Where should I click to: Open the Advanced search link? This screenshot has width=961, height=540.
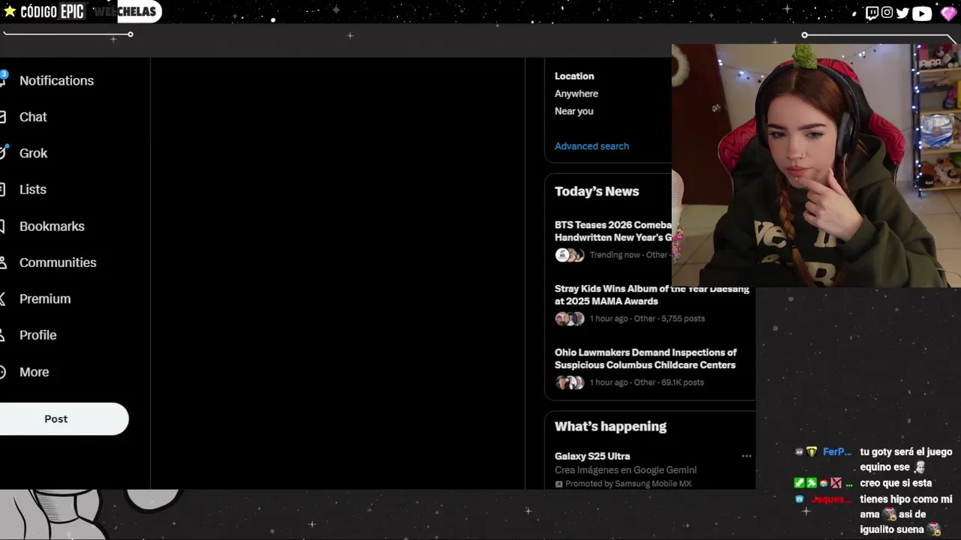tap(592, 146)
